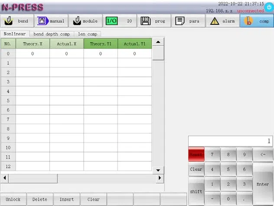Click the table scroll down arrow
The width and height of the screenshot is (274, 206).
[158, 170]
